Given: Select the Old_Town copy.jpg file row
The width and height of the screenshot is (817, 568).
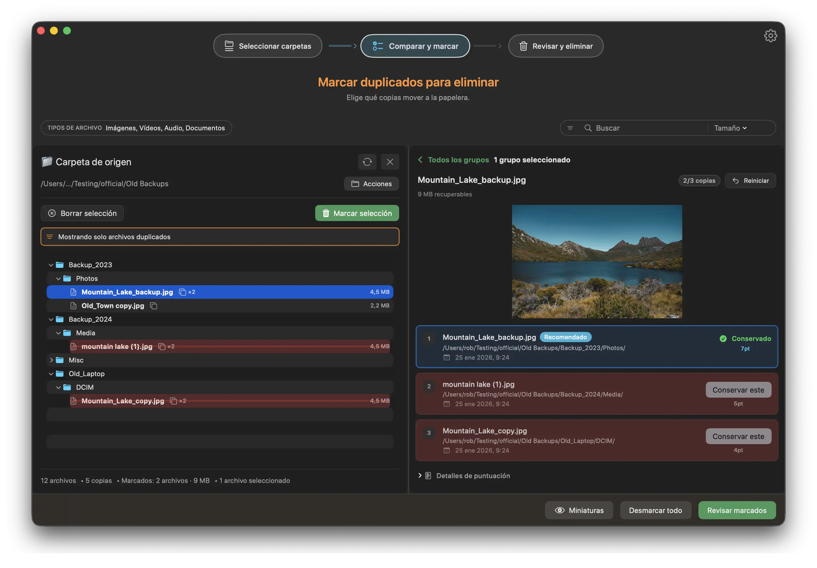Looking at the screenshot, I should point(220,306).
